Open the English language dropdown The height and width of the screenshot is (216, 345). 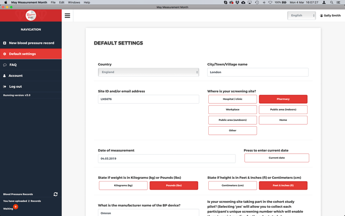(301, 16)
